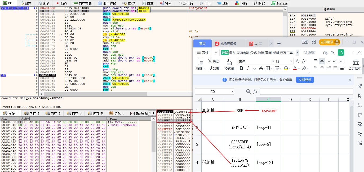Click the plus icon to add new tab
This screenshot has width=364, height=172.
pos(279,43)
